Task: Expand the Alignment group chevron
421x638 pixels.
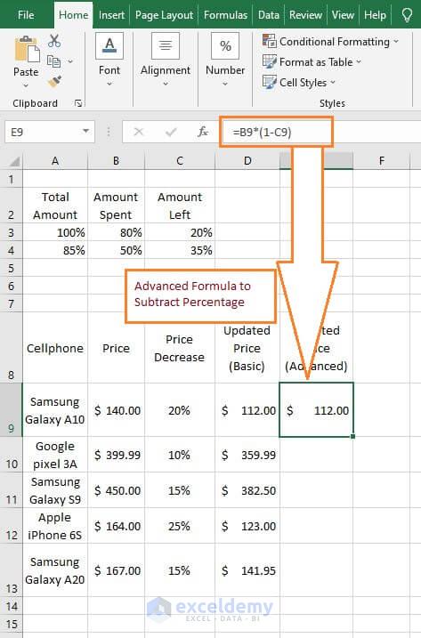Action: [x=166, y=85]
